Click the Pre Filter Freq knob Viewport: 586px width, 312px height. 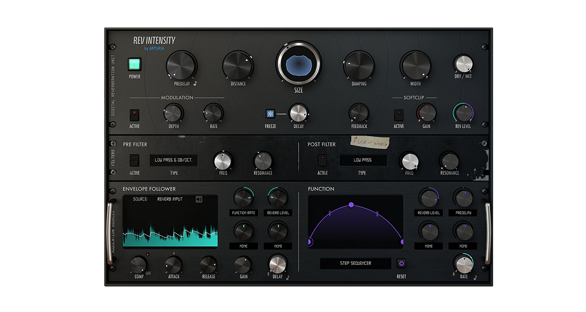point(223,161)
